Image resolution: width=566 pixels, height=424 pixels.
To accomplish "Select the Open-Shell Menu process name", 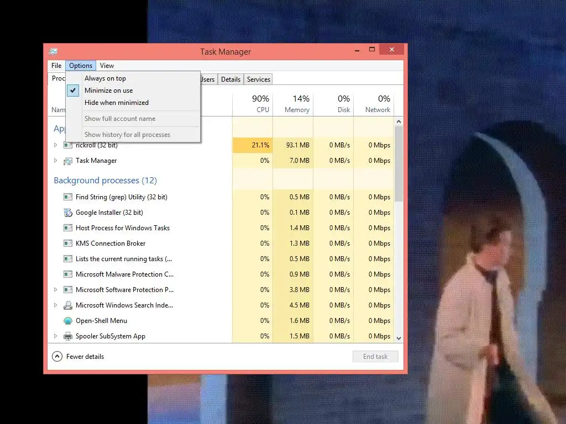I will pyautogui.click(x=102, y=321).
